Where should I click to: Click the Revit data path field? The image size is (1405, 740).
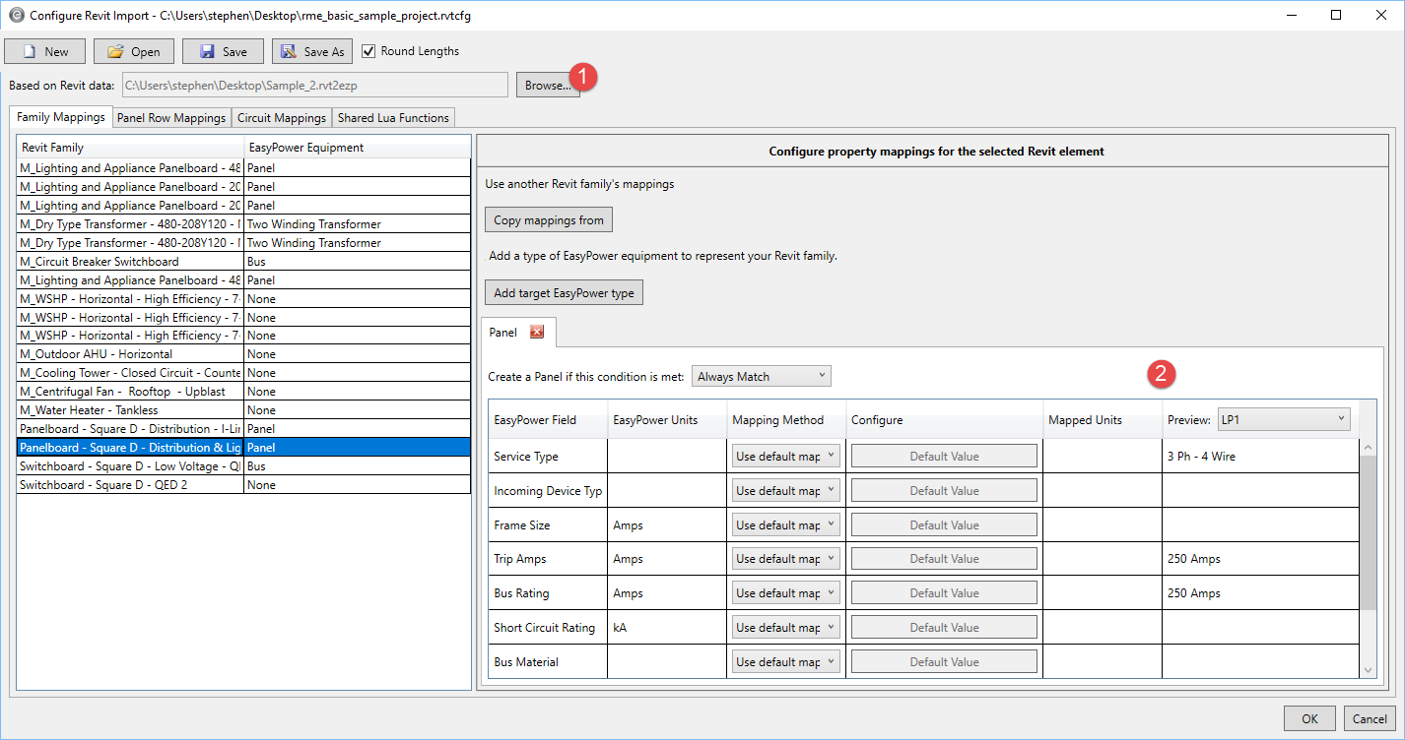pos(314,86)
